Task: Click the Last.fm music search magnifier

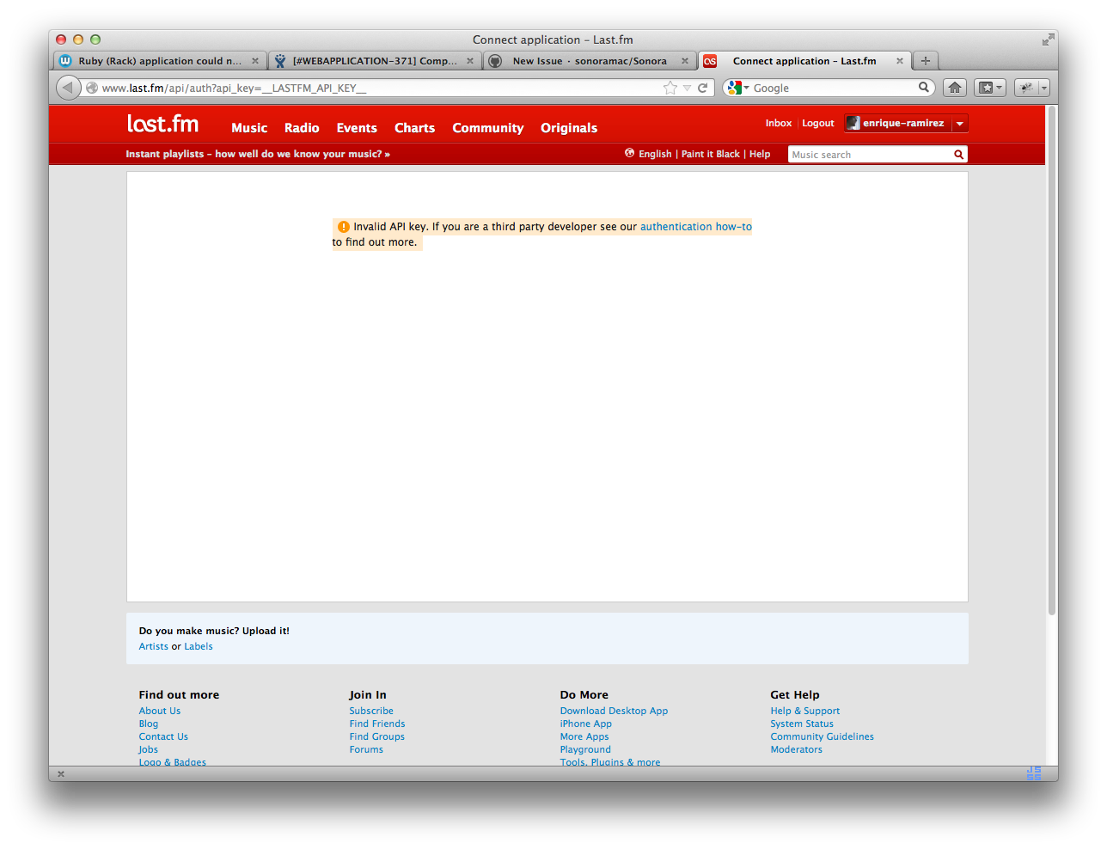Action: (x=958, y=155)
